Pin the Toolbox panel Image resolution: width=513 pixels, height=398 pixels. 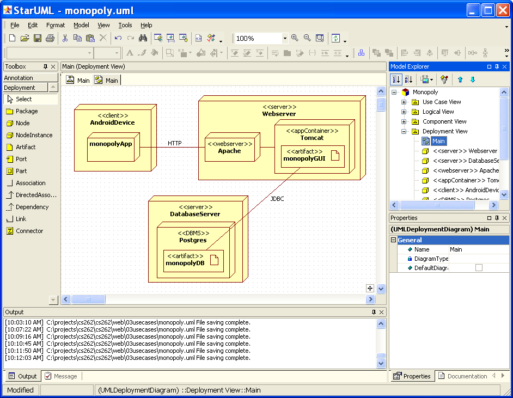[x=46, y=66]
